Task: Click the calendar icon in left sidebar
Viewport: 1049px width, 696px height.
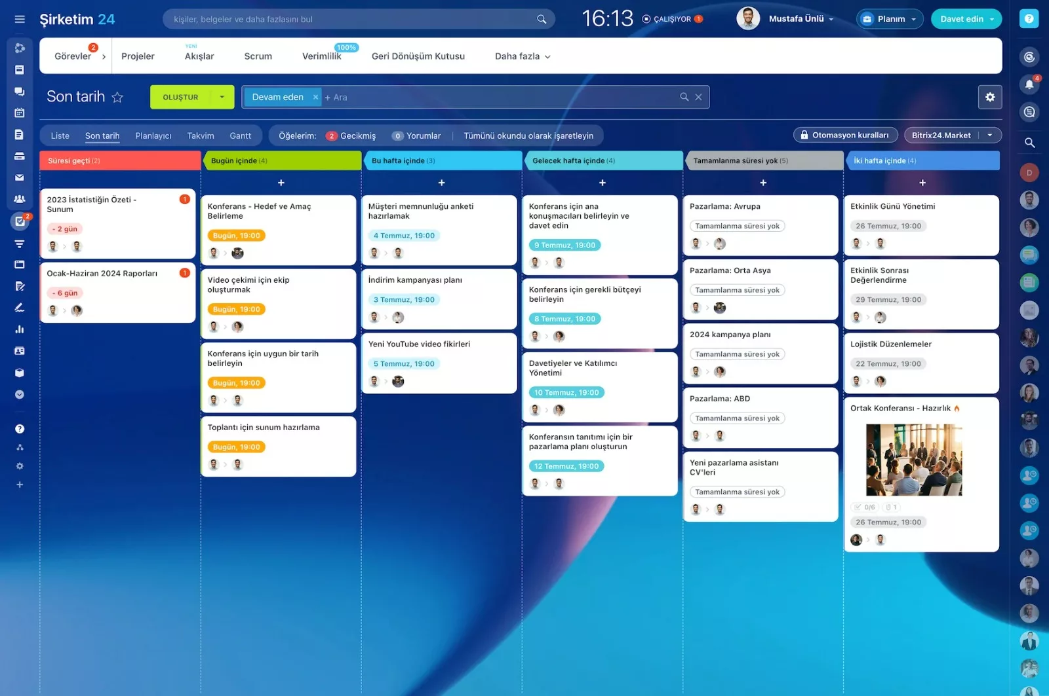Action: coord(20,113)
